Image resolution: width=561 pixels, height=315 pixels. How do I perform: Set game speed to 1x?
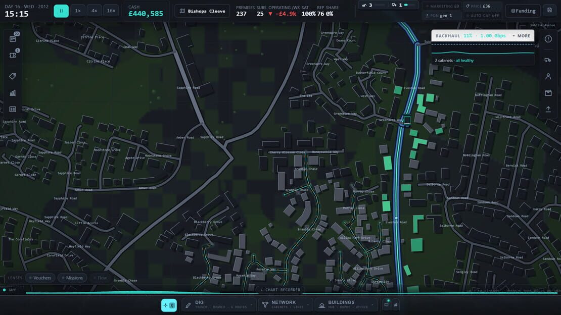coord(78,11)
